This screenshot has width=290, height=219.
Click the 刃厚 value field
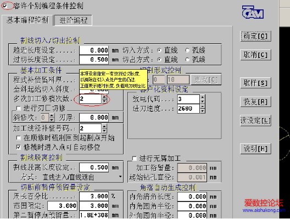click(94, 117)
